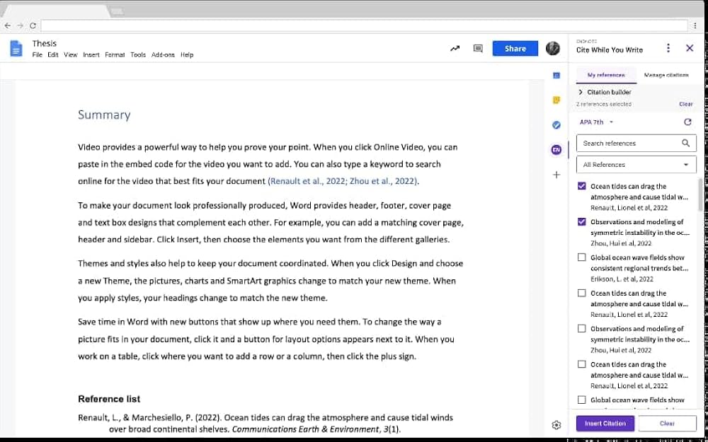Image resolution: width=708 pixels, height=442 pixels.
Task: Open the user account avatar
Action: 553,48
